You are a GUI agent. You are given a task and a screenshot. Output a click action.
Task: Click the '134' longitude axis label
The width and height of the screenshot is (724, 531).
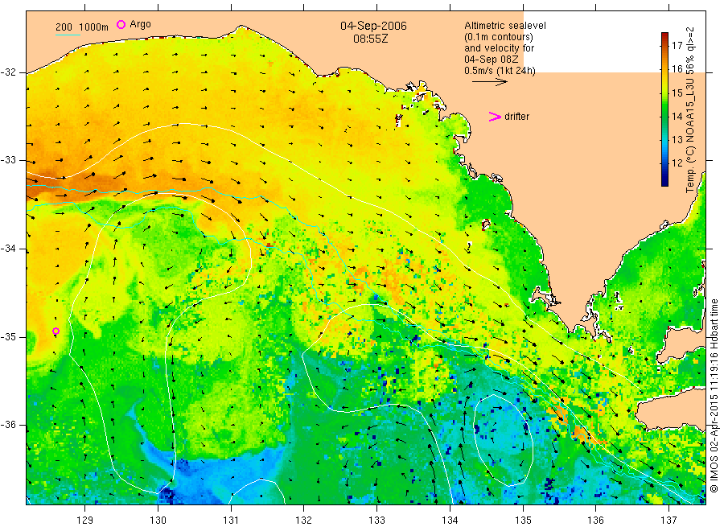click(450, 521)
